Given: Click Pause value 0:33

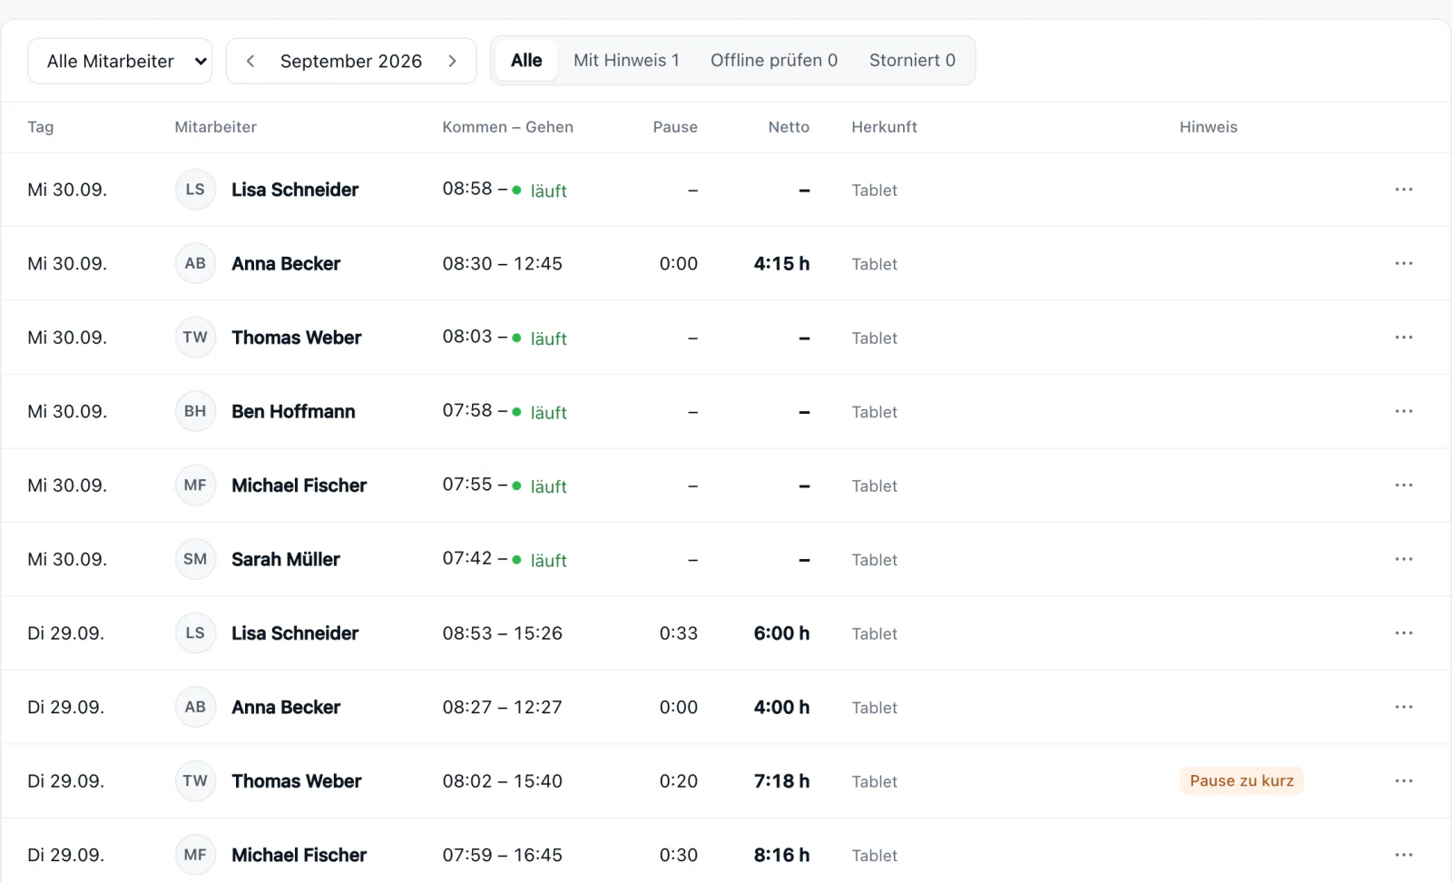Looking at the screenshot, I should (678, 633).
